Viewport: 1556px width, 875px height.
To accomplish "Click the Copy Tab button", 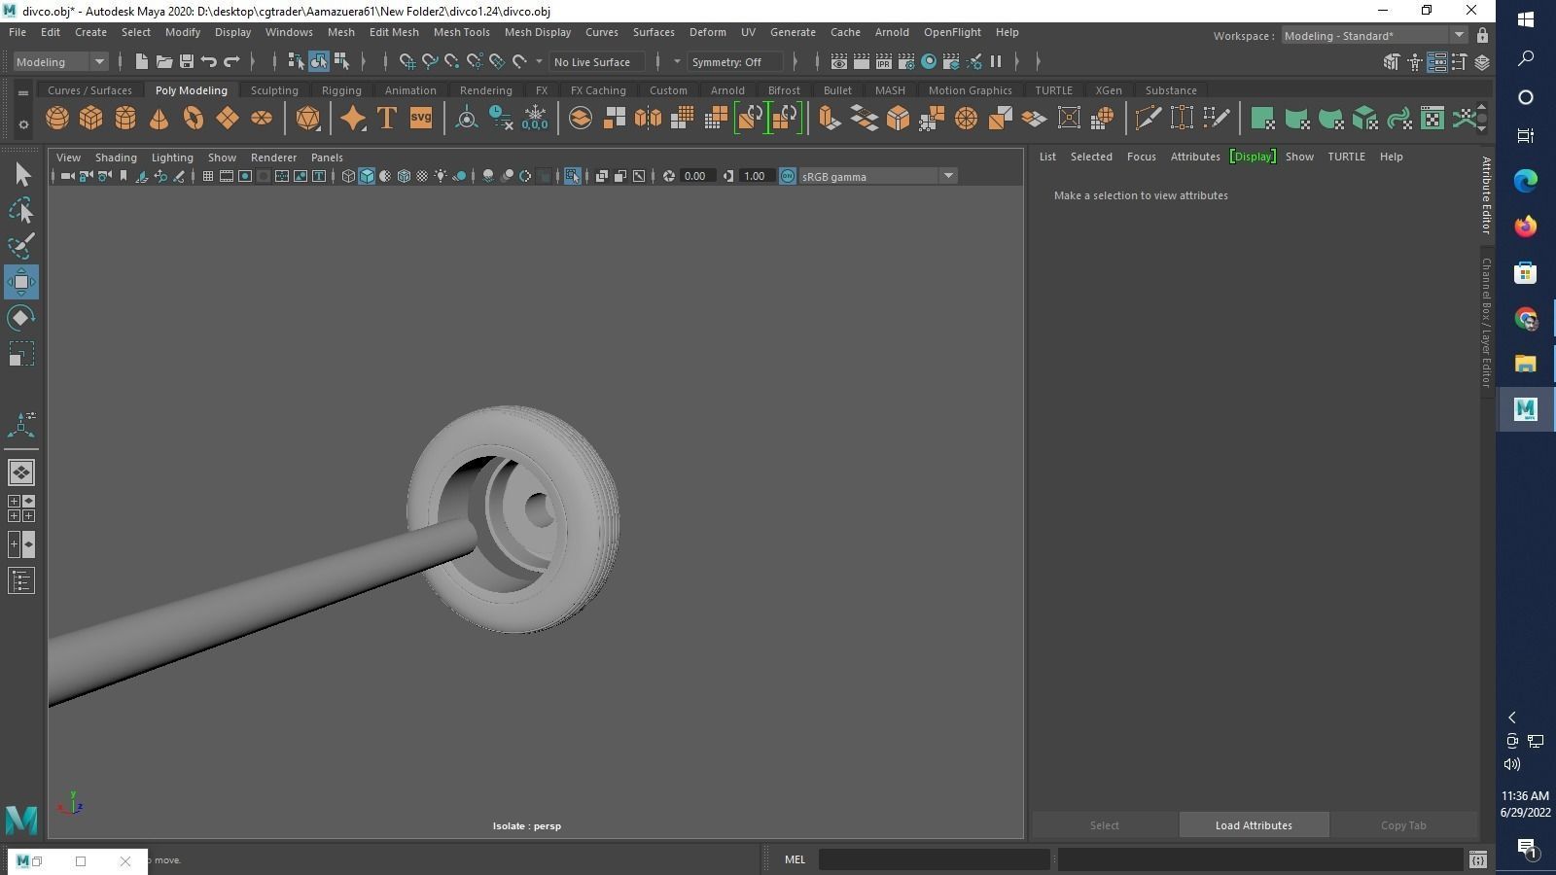I will pos(1403,825).
